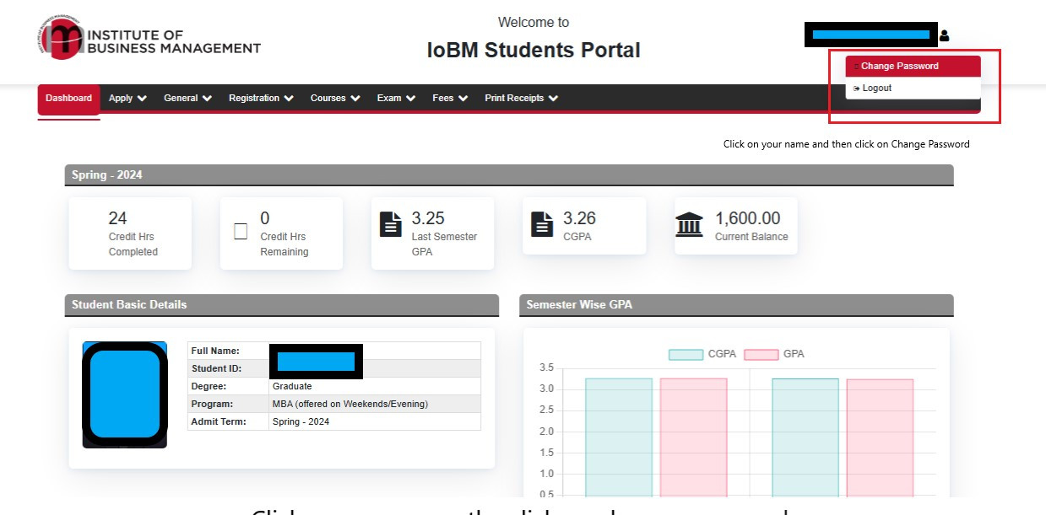Click the 3.25 Last Semester GPA value

click(x=428, y=218)
